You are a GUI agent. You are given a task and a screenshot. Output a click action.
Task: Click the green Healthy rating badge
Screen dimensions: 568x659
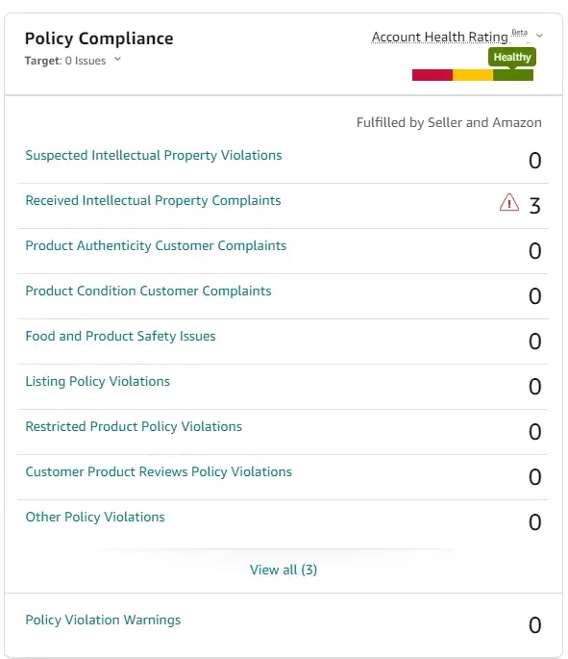coord(512,57)
